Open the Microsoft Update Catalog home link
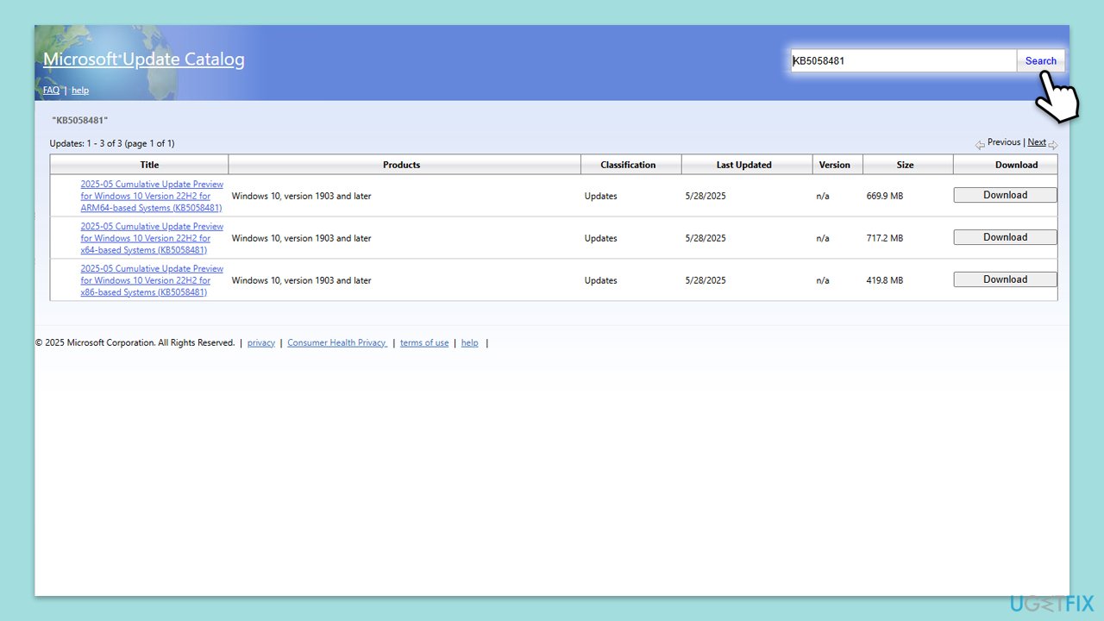The height and width of the screenshot is (621, 1104). 144,60
